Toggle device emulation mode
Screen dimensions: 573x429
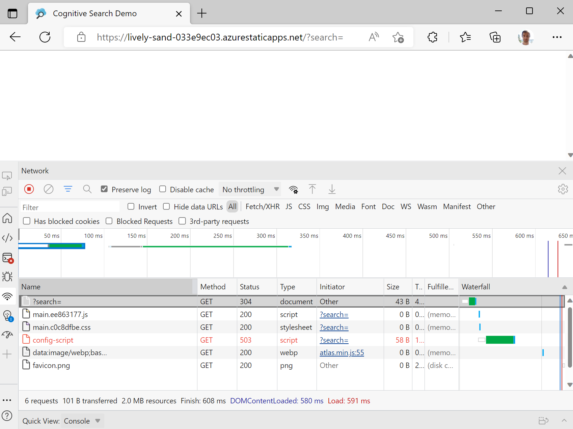(x=7, y=191)
